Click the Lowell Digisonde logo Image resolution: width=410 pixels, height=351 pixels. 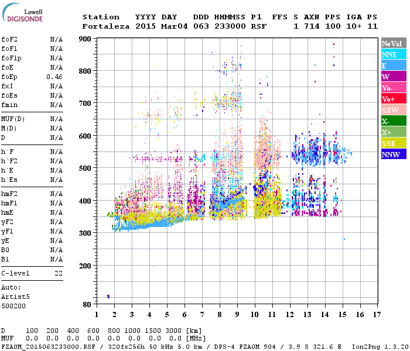click(22, 12)
